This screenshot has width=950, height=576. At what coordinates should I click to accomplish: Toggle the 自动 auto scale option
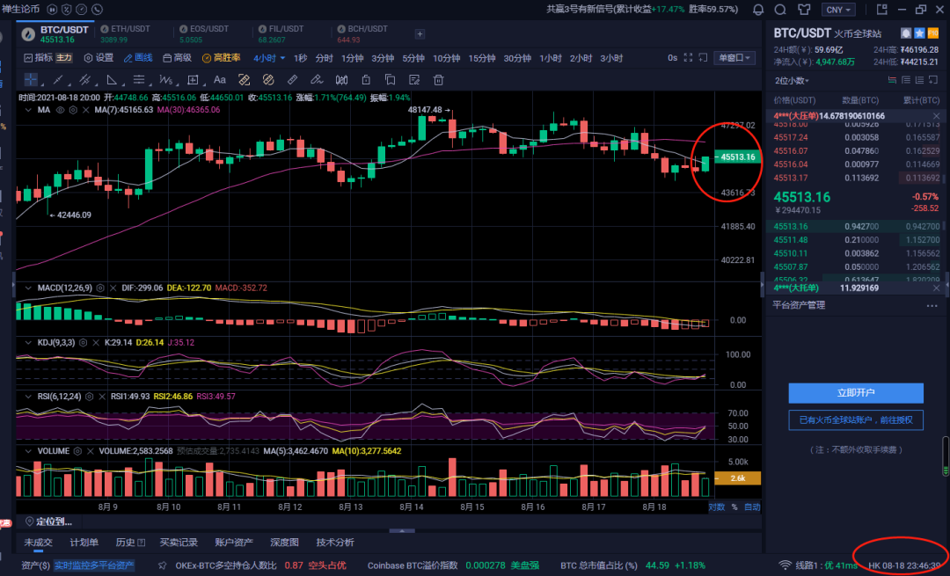pos(752,507)
